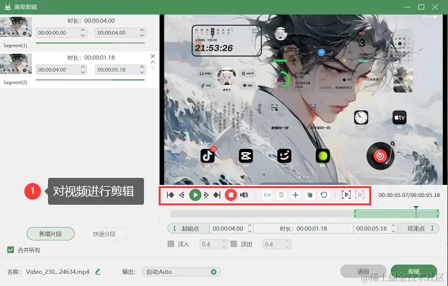Set the end point with 结束点
The width and height of the screenshot is (448, 286).
[x=419, y=228]
